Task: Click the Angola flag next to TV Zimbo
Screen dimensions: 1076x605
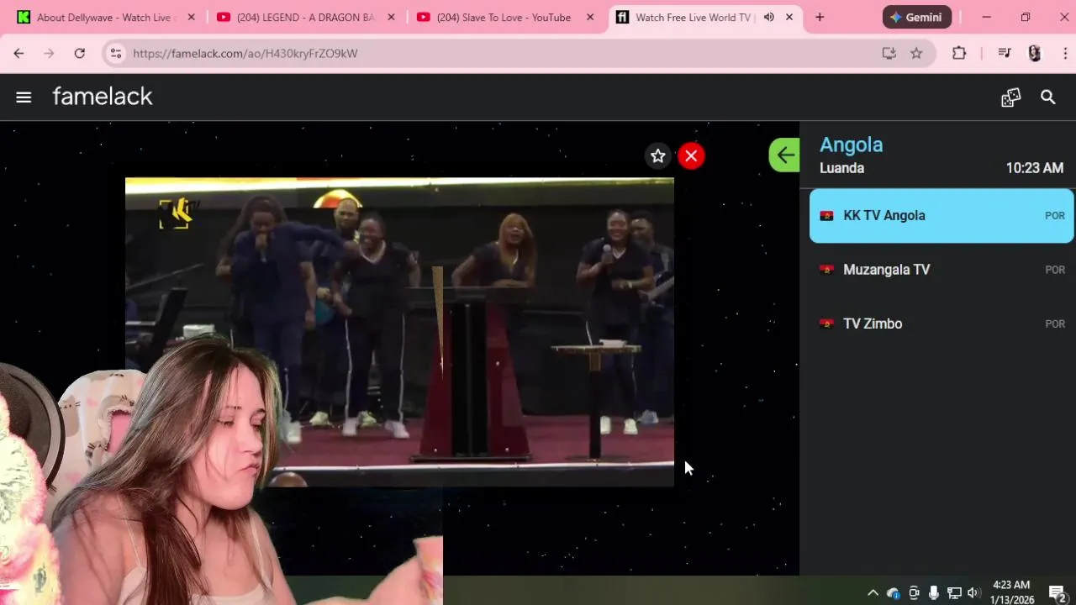Action: 826,324
